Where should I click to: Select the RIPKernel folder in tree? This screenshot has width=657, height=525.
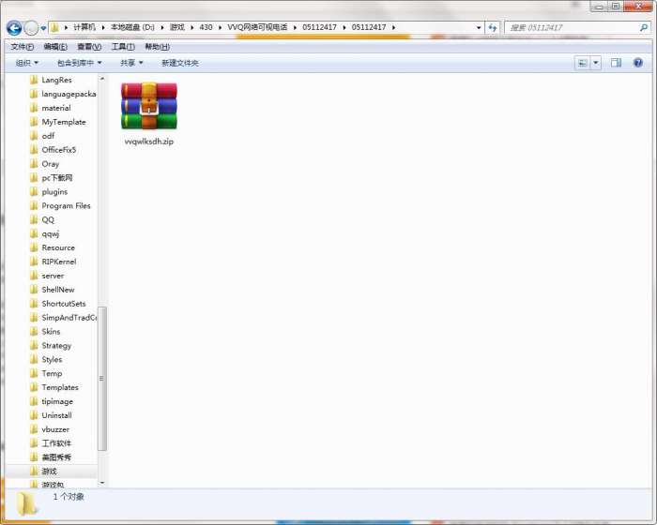[x=53, y=262]
